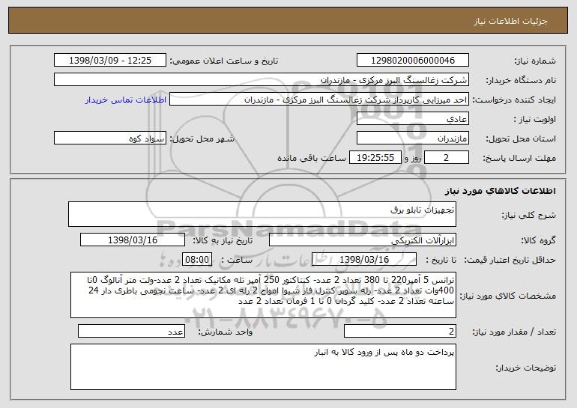This screenshot has height=408, width=577.
Task: Click the remaining days field showing 2
Action: [447, 158]
